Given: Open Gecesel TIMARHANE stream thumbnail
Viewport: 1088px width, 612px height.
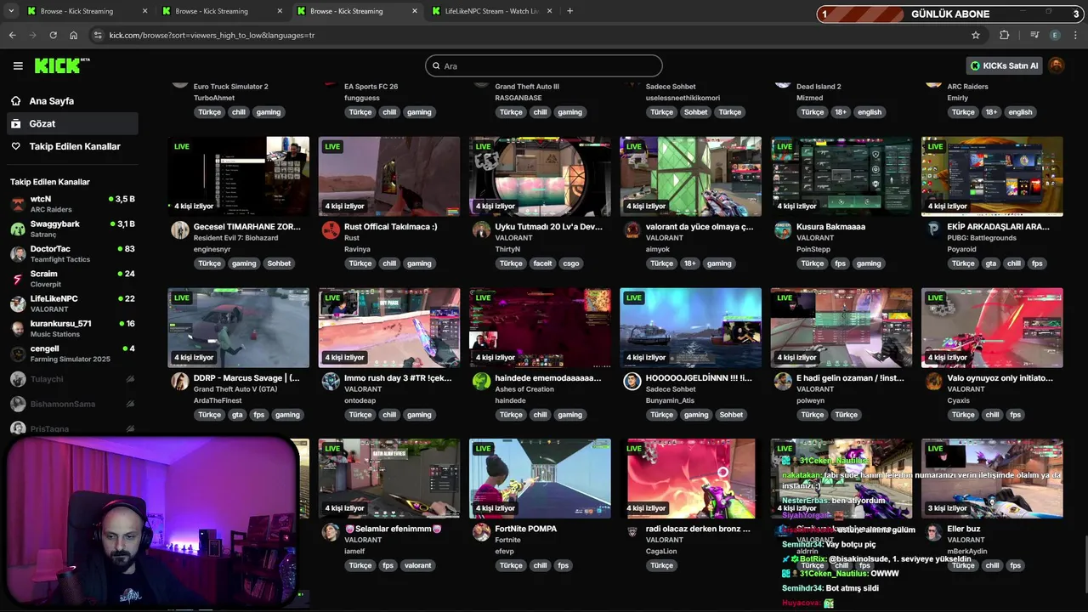Looking at the screenshot, I should pos(238,176).
